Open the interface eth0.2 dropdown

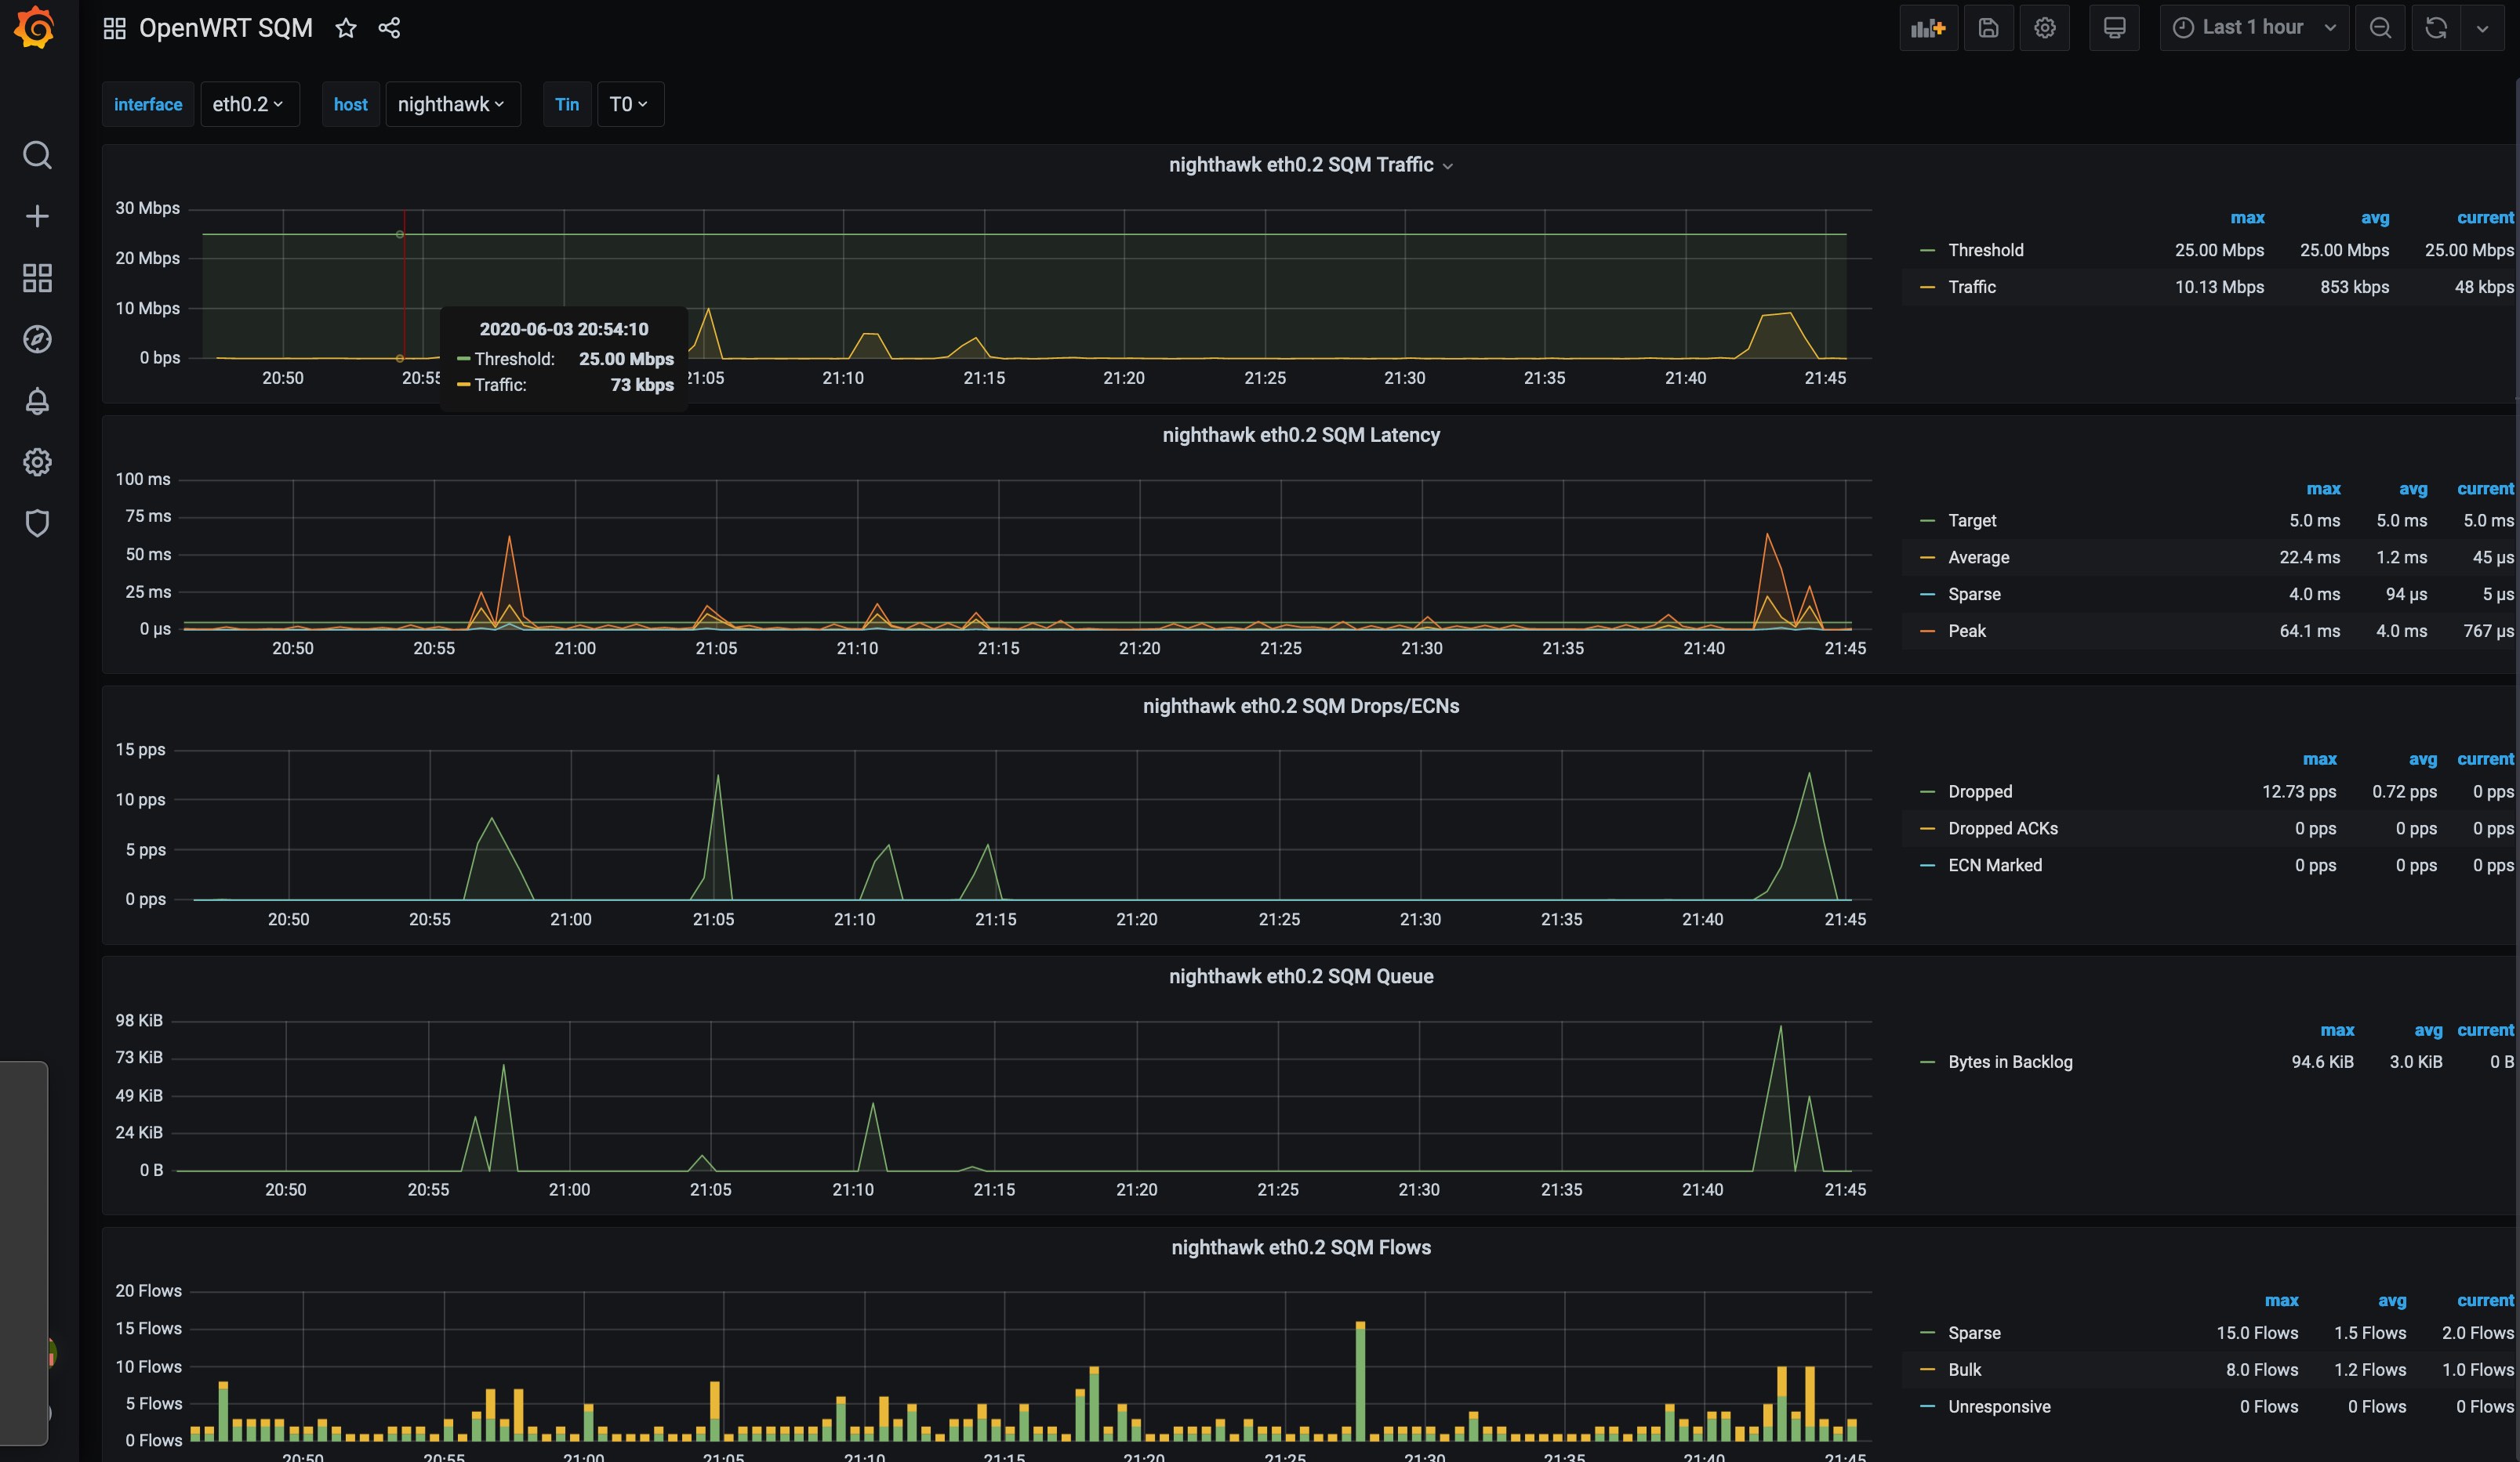point(249,104)
